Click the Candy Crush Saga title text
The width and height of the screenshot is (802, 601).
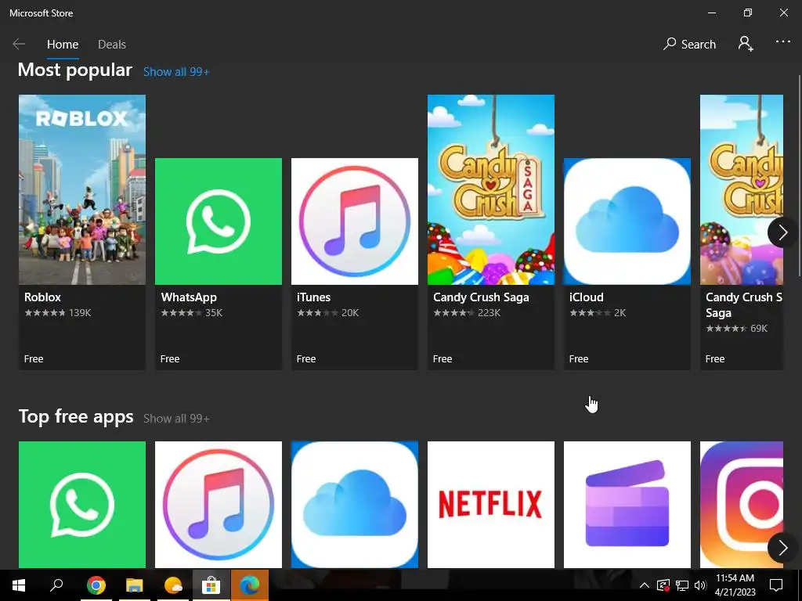tap(481, 297)
